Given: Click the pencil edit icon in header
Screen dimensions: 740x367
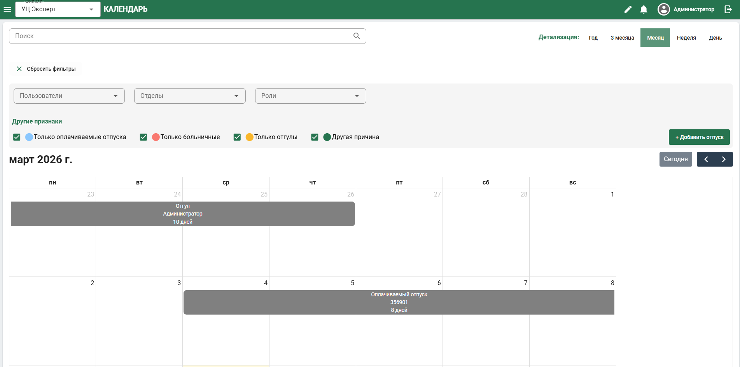Looking at the screenshot, I should pos(628,9).
